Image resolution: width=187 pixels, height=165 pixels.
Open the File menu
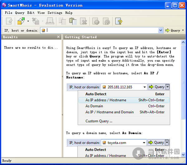[x=8, y=13]
